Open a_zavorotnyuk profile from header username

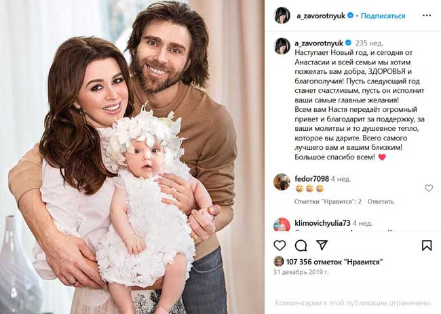pos(321,16)
